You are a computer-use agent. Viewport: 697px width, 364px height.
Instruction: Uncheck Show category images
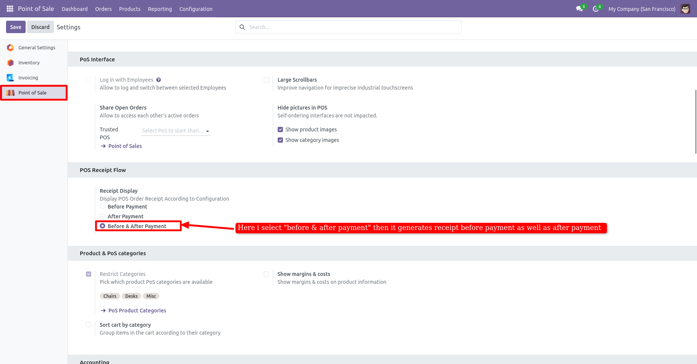280,140
